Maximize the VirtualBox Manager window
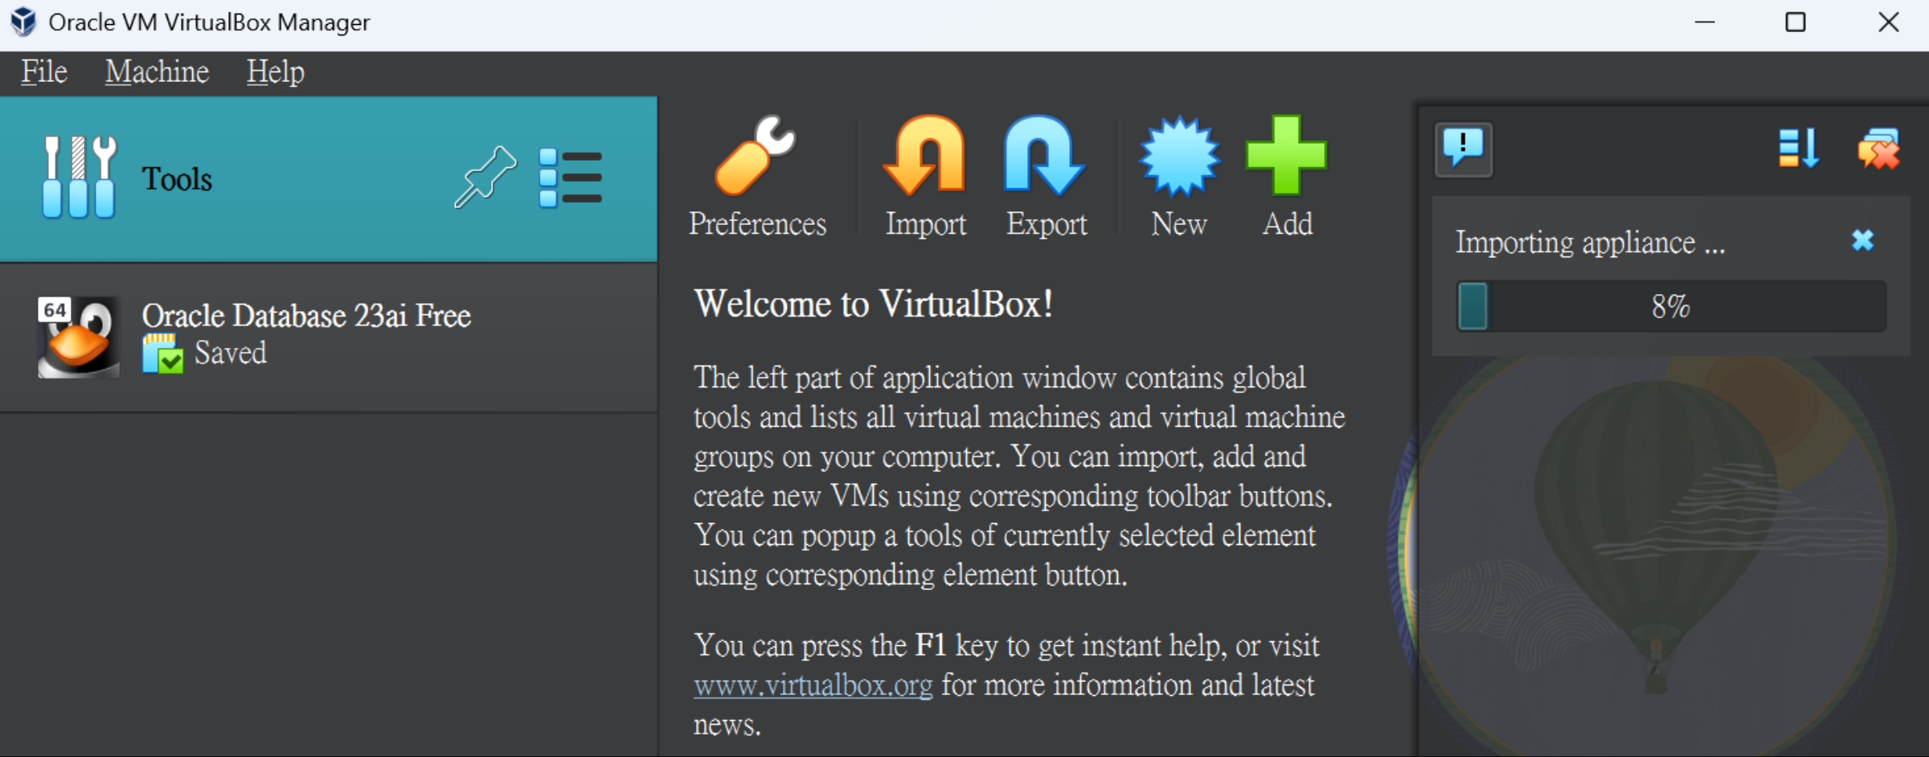The height and width of the screenshot is (757, 1929). tap(1796, 22)
